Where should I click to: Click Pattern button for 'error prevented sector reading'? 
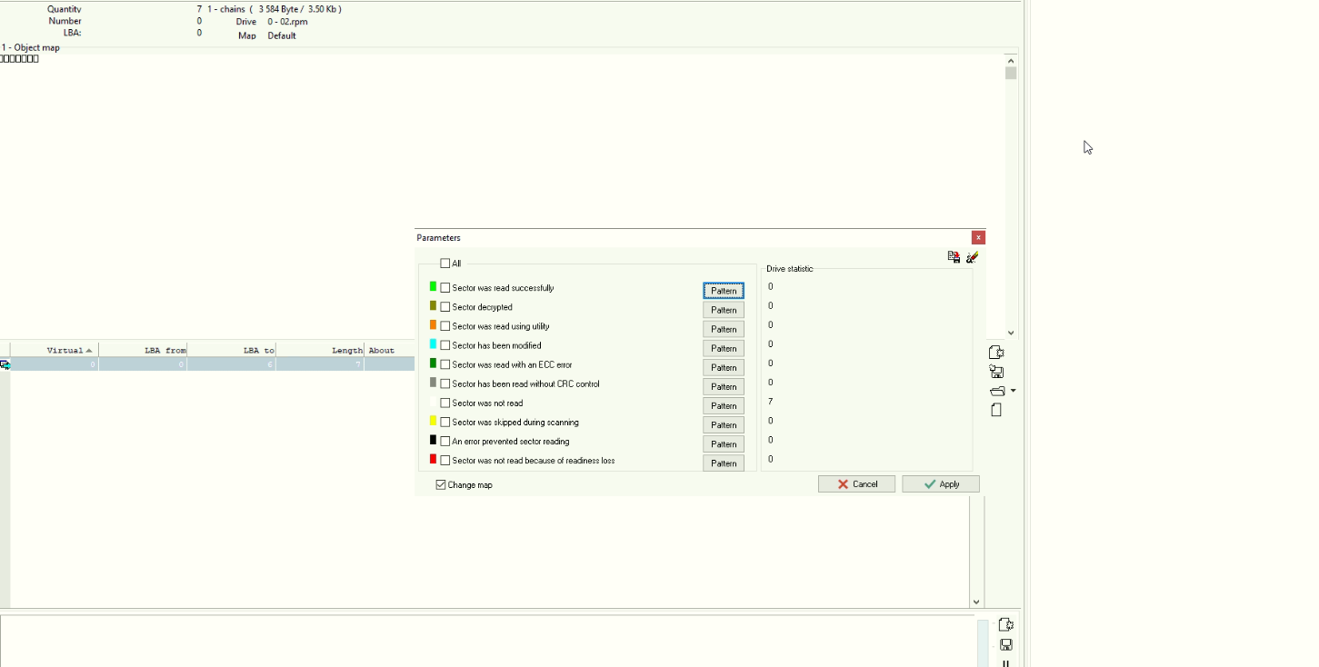pyautogui.click(x=724, y=443)
